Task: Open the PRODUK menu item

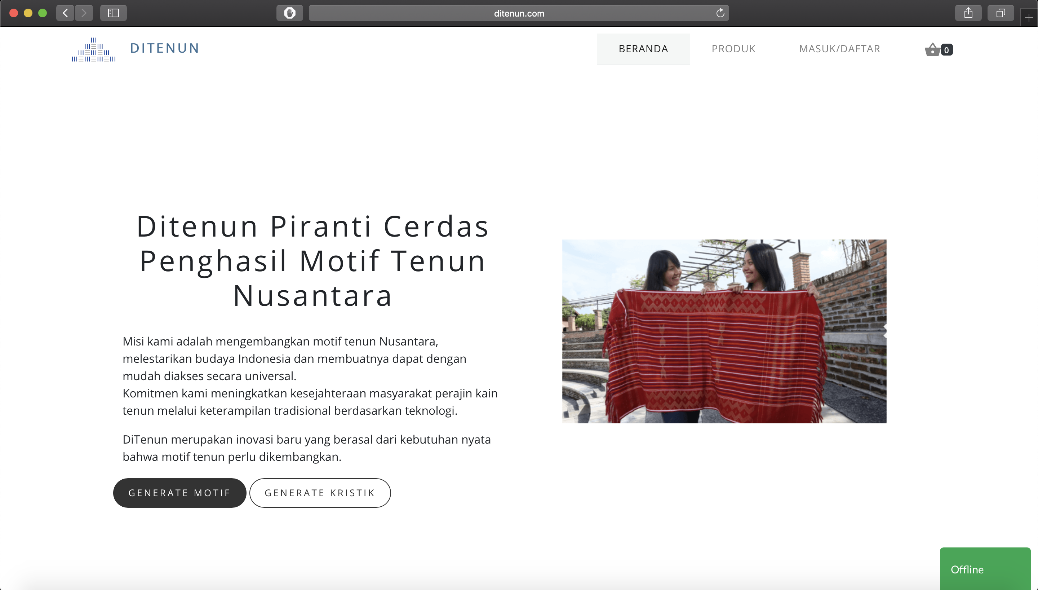Action: pos(733,49)
